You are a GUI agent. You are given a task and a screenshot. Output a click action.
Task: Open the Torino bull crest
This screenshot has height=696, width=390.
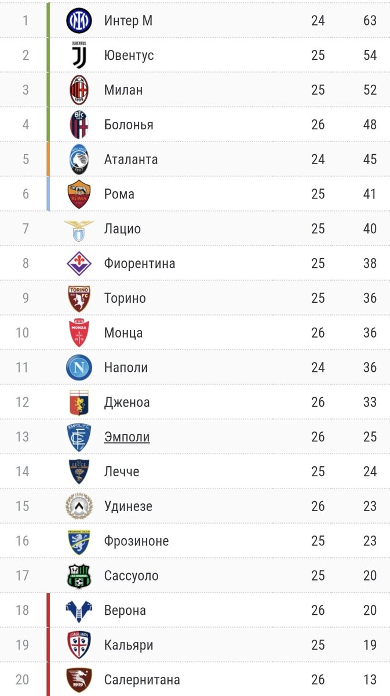pyautogui.click(x=79, y=299)
